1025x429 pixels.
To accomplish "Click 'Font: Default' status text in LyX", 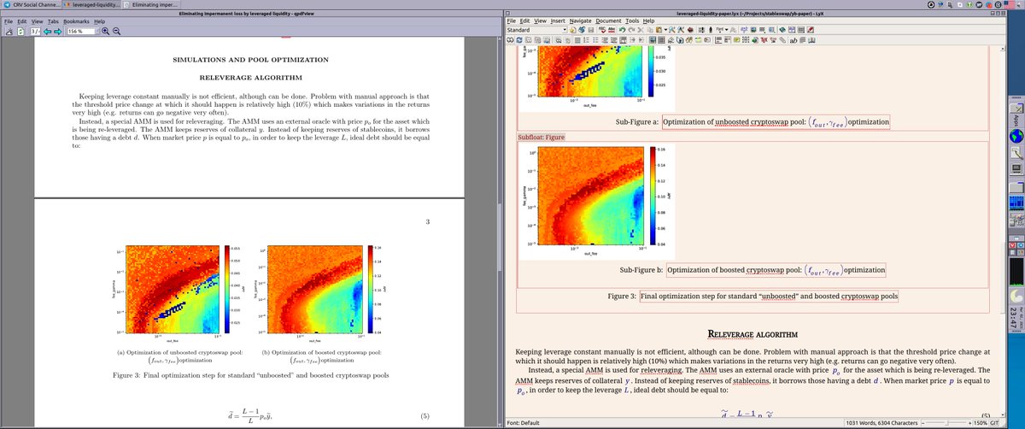I will pos(523,422).
